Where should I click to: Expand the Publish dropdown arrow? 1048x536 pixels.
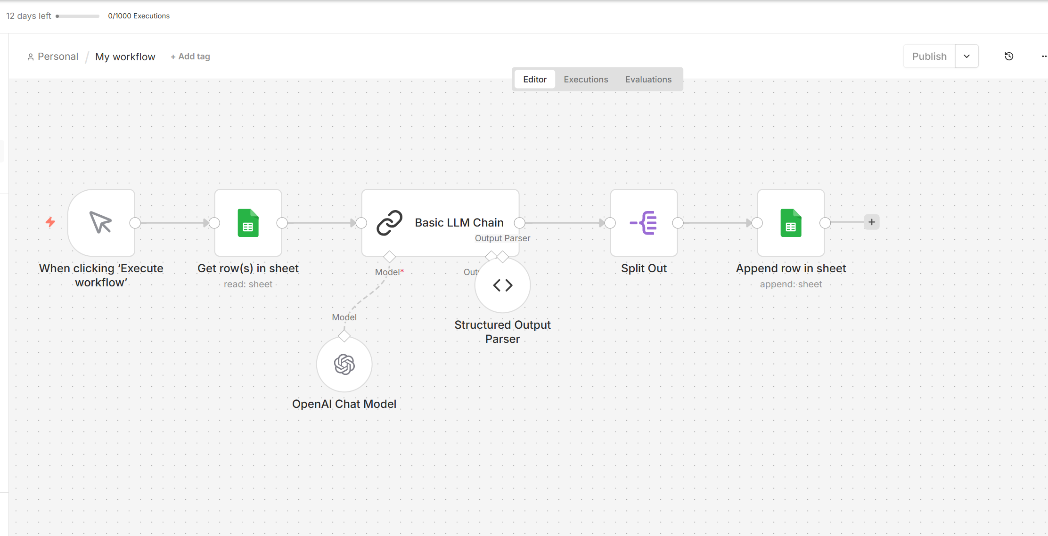[966, 57]
